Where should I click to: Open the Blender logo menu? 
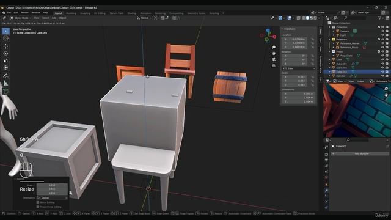click(x=4, y=13)
